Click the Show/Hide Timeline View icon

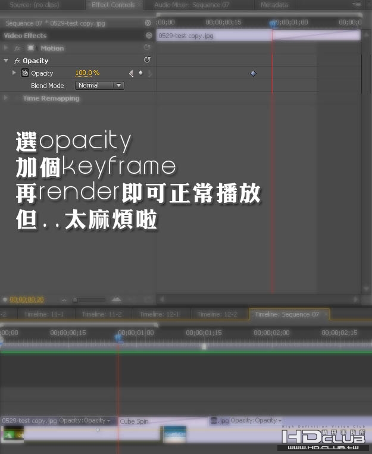click(x=148, y=23)
